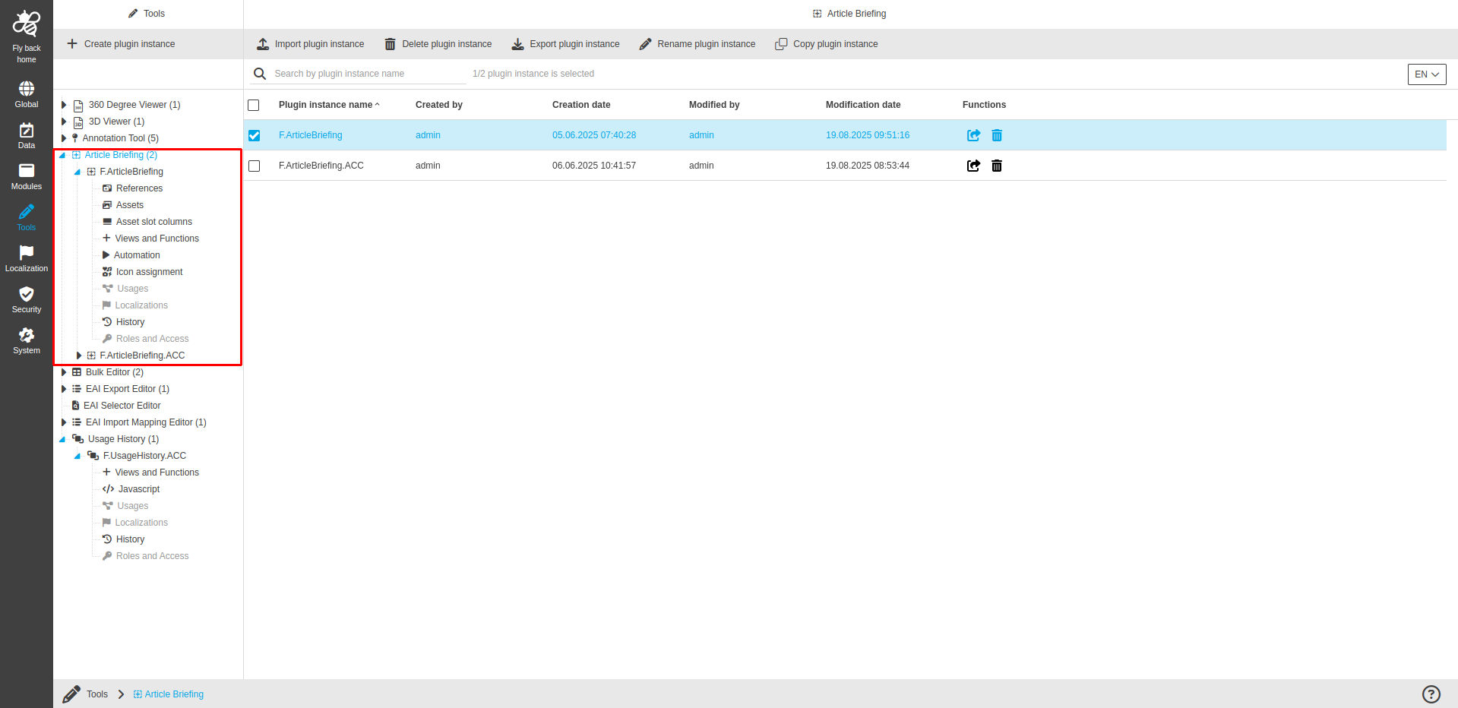Click Create plugin instance button
The height and width of the screenshot is (708, 1458).
tap(122, 44)
